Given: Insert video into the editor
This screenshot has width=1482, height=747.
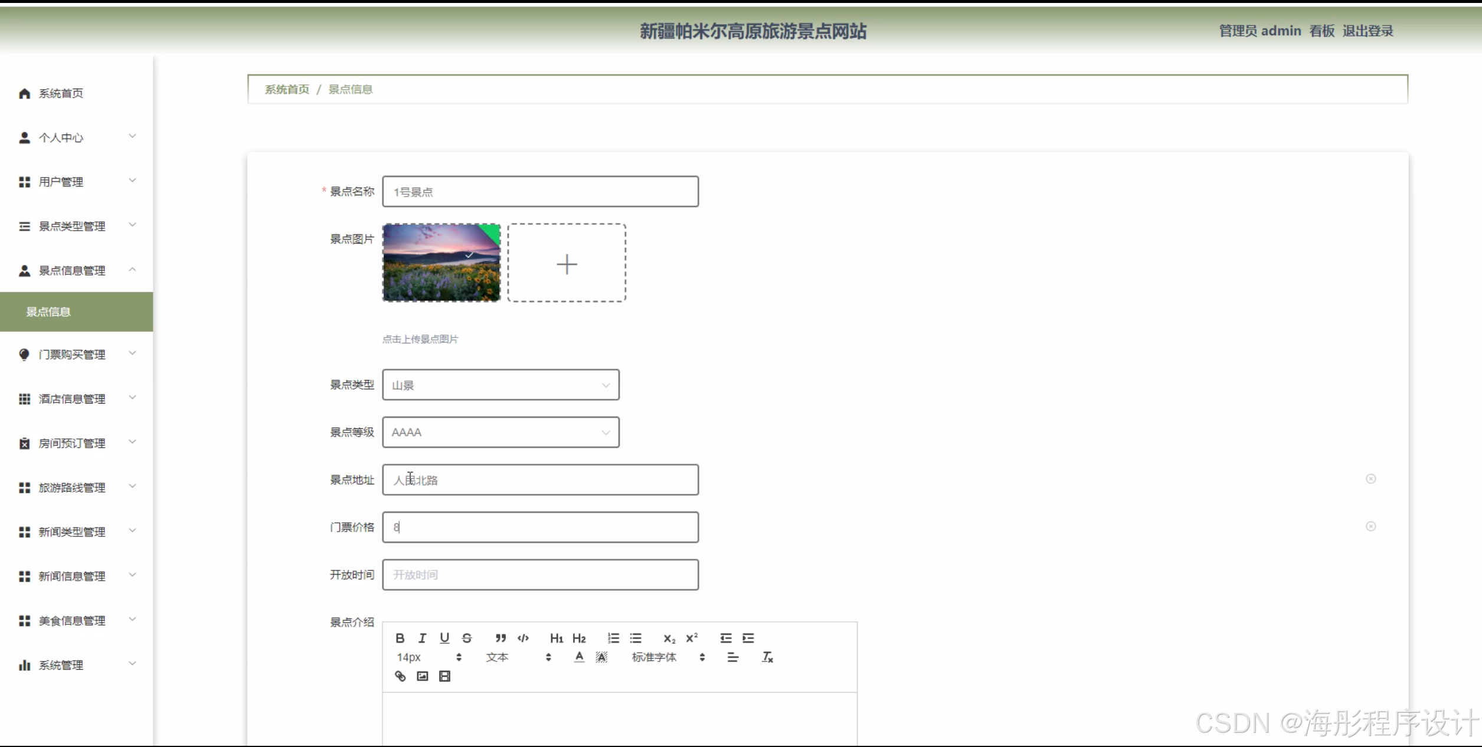Looking at the screenshot, I should coord(444,676).
